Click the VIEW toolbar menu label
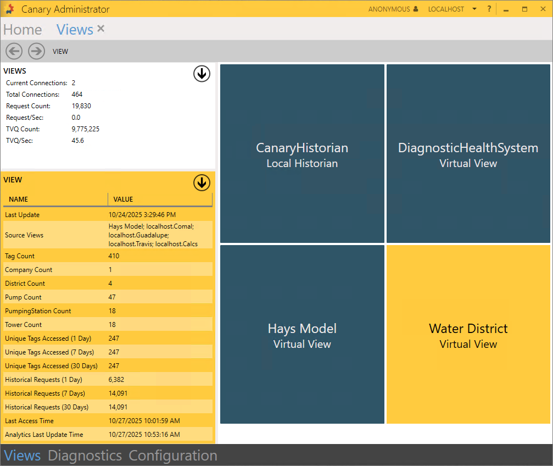Image resolution: width=553 pixels, height=466 pixels. click(60, 52)
